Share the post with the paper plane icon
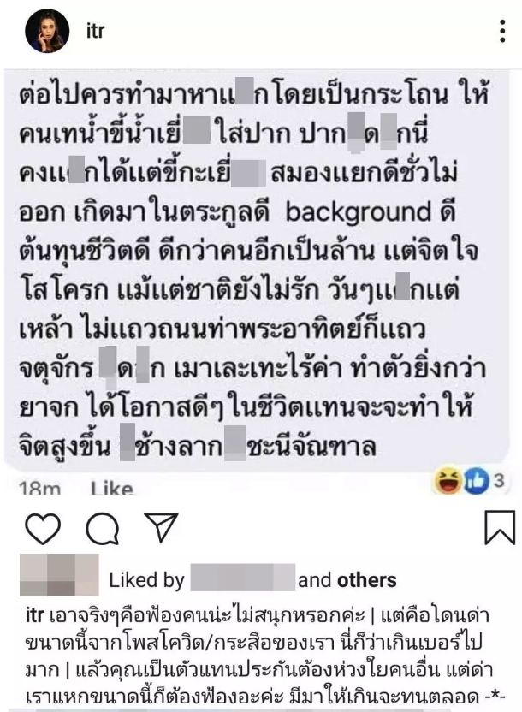 click(161, 527)
